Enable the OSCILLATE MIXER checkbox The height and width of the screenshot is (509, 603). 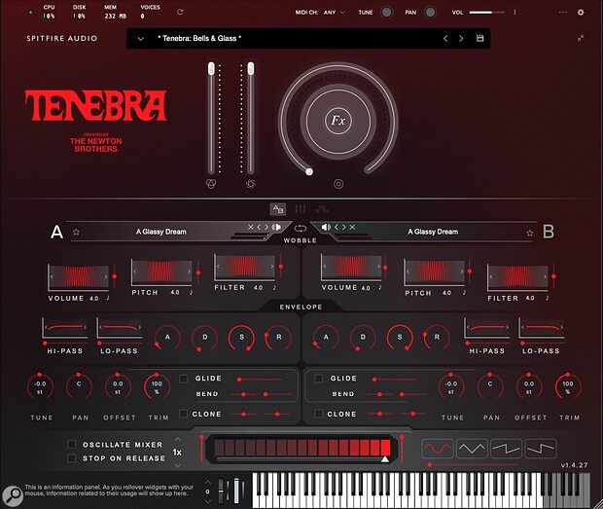[72, 445]
